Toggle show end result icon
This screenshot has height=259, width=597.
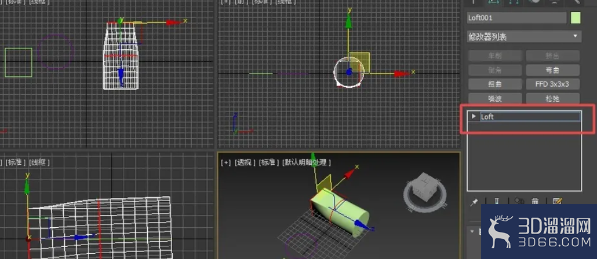click(x=497, y=201)
